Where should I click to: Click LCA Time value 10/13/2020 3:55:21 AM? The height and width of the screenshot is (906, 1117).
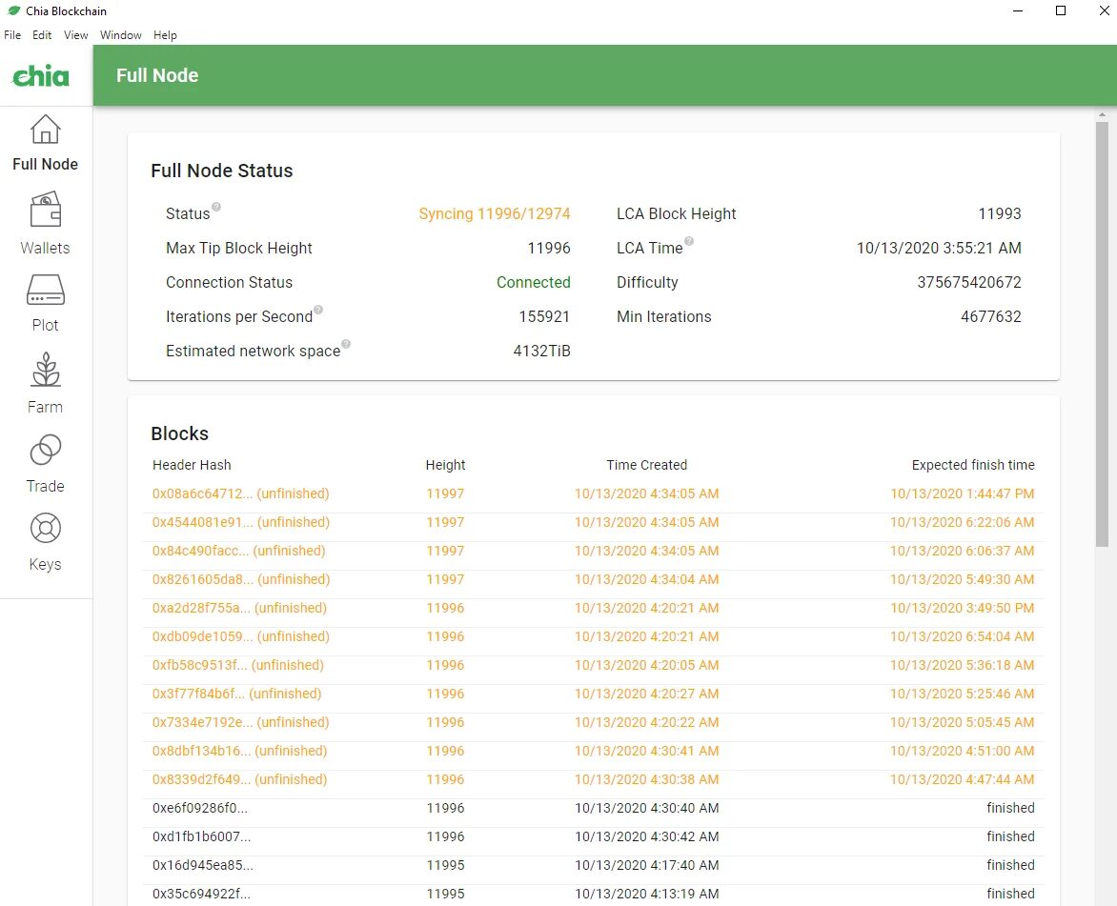tap(939, 248)
